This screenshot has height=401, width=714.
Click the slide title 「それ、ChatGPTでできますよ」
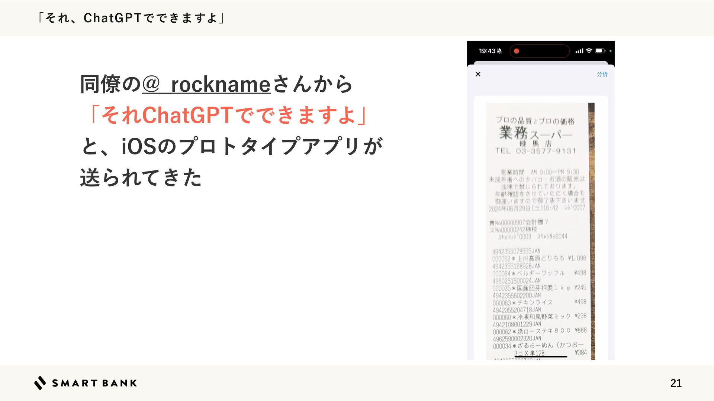click(131, 18)
